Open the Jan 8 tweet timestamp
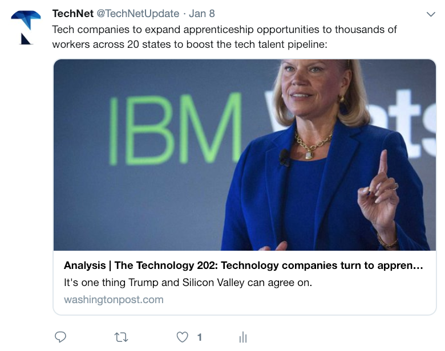Viewport: 445px width, 351px height. click(x=202, y=14)
